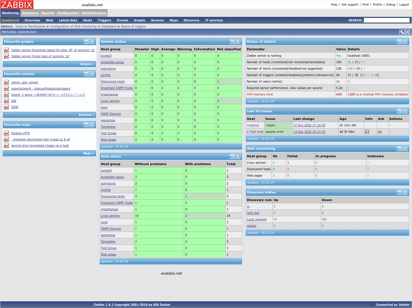This screenshot has width=412, height=308.
Task: Click the Graphs » footer button
Action: click(x=87, y=64)
